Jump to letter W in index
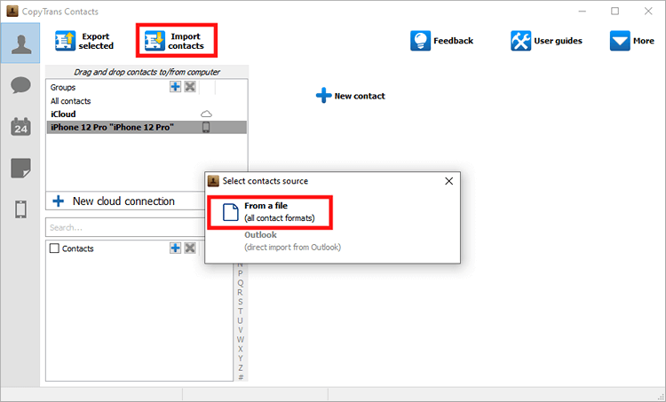This screenshot has height=402, width=666. coord(241,340)
